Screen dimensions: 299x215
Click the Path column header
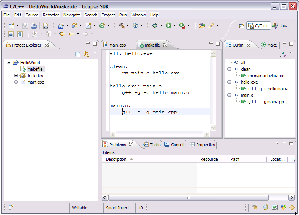click(247, 159)
